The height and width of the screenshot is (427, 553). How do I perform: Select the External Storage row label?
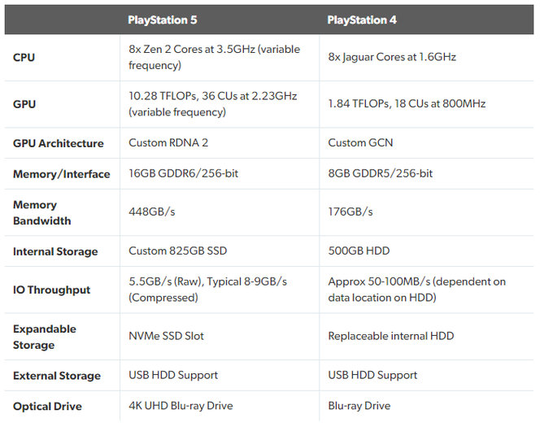(x=57, y=376)
